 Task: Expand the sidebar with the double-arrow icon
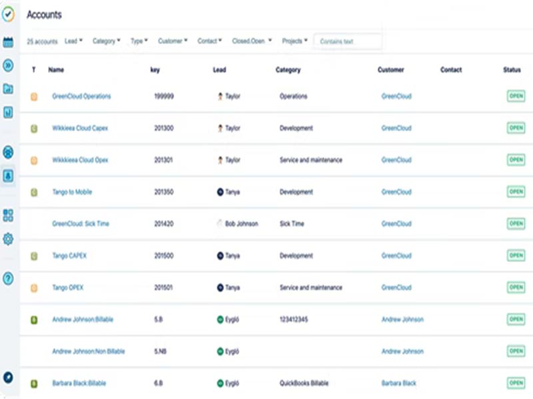click(7, 65)
